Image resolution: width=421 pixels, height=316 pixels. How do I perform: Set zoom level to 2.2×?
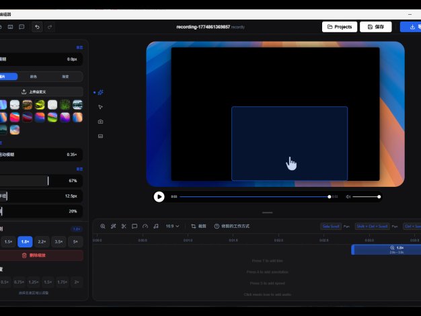(42, 241)
